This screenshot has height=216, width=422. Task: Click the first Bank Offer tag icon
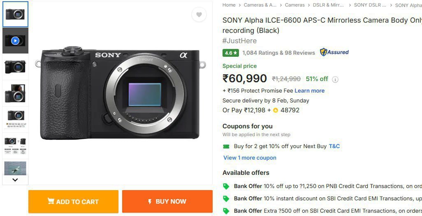(226, 186)
